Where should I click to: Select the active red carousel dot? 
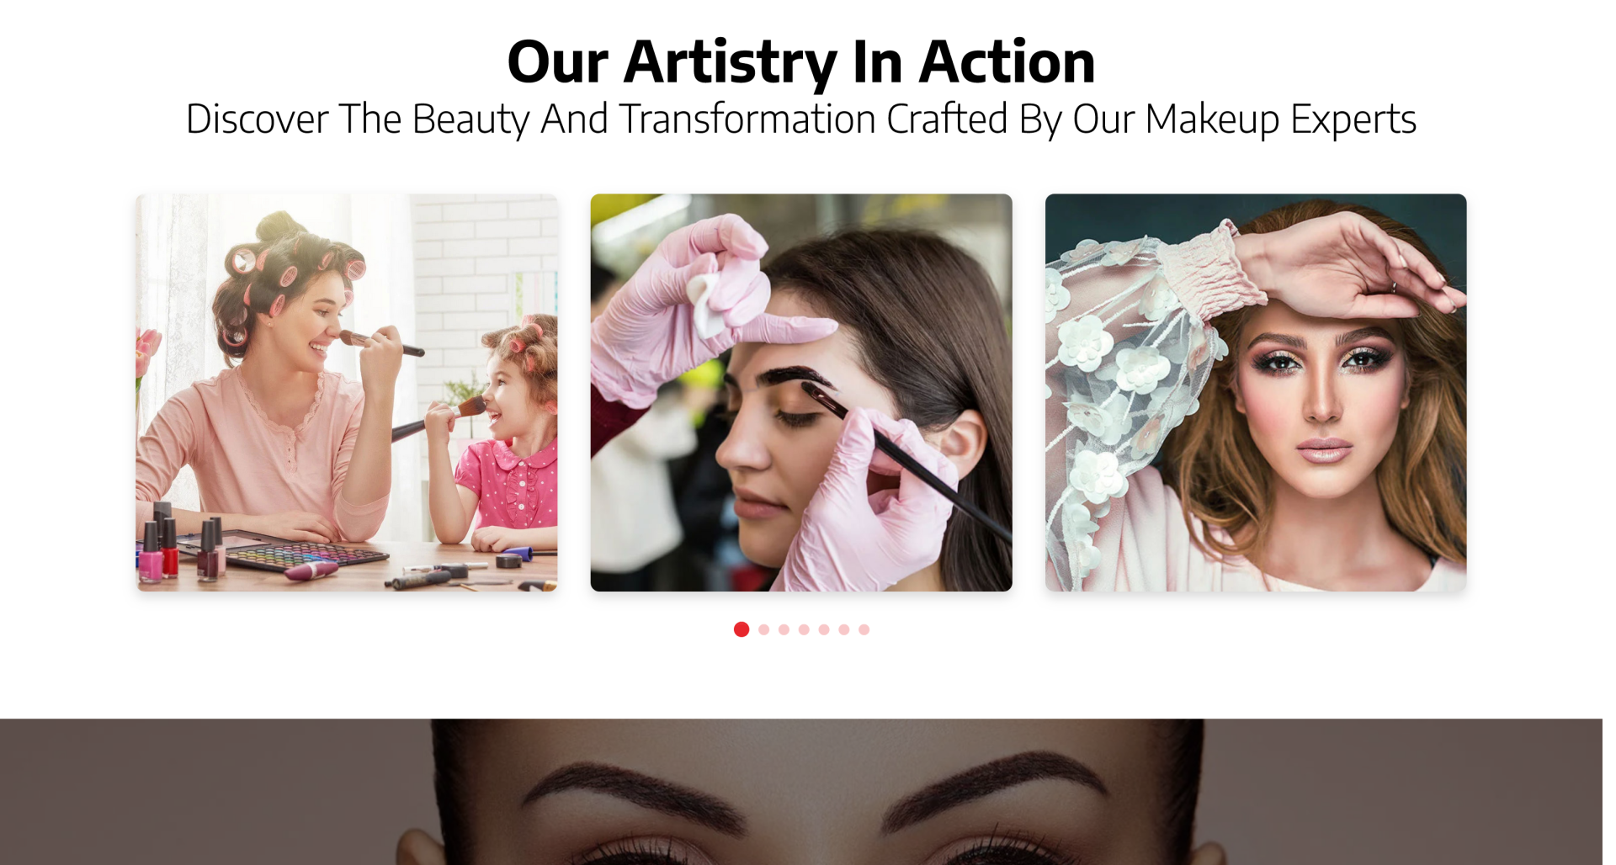coord(742,629)
